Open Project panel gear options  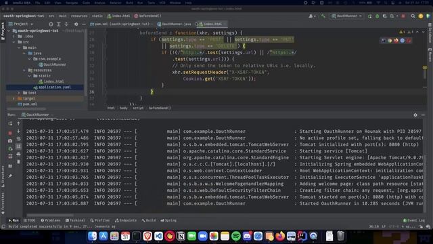pos(76,24)
